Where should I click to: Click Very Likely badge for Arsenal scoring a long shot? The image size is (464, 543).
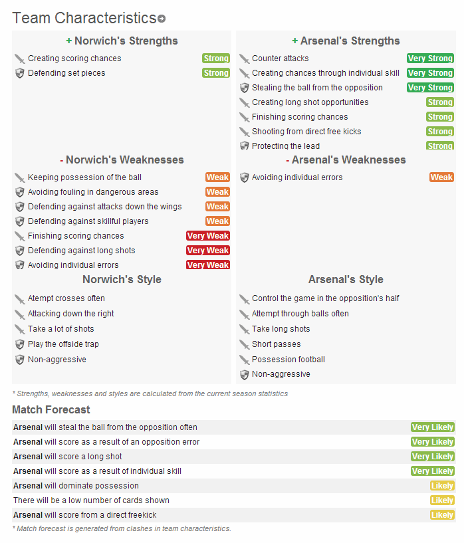point(433,457)
